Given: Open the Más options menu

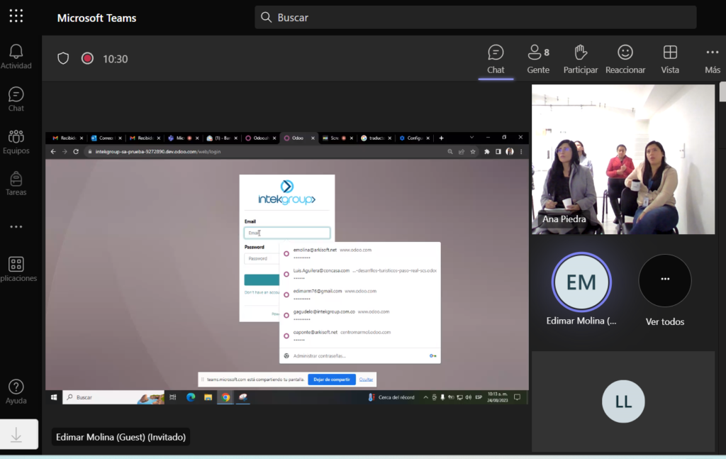Looking at the screenshot, I should (712, 60).
